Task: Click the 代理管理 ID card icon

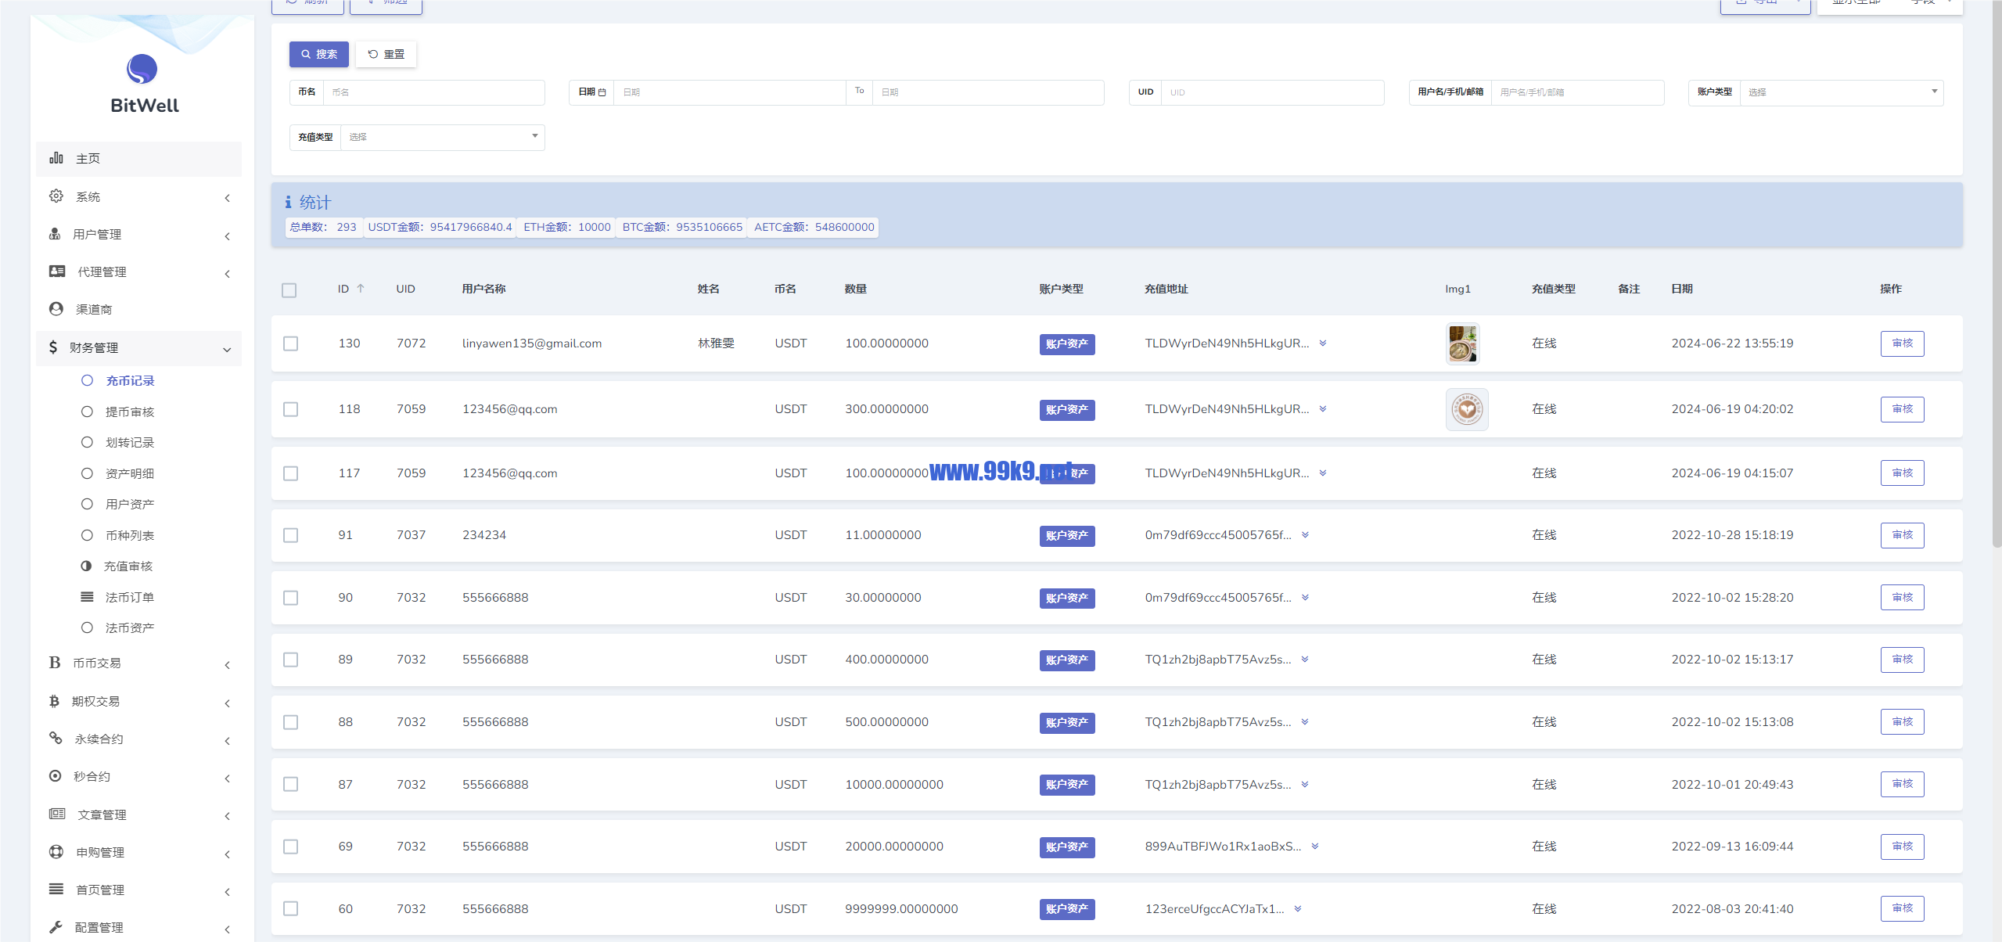Action: pyautogui.click(x=57, y=271)
